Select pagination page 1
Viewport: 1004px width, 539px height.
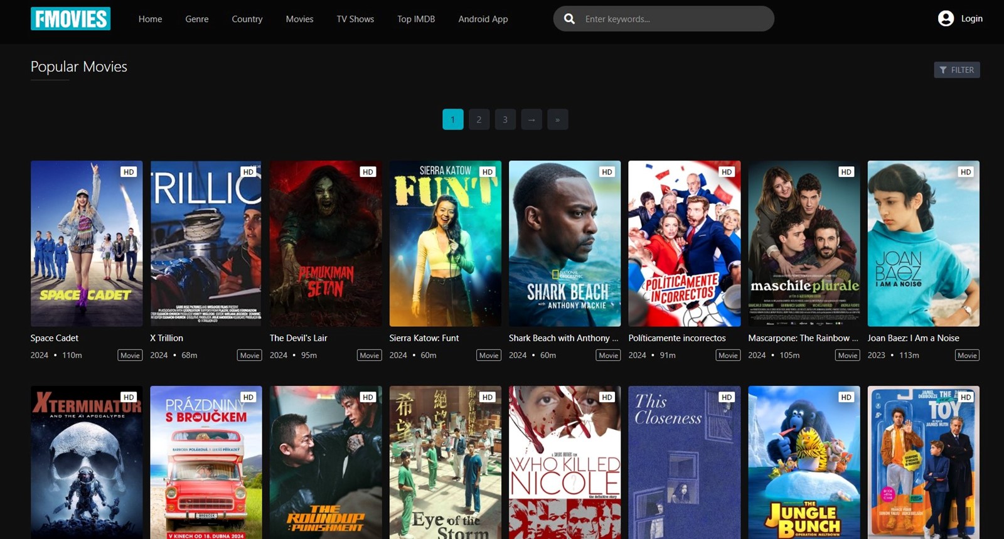pos(453,119)
